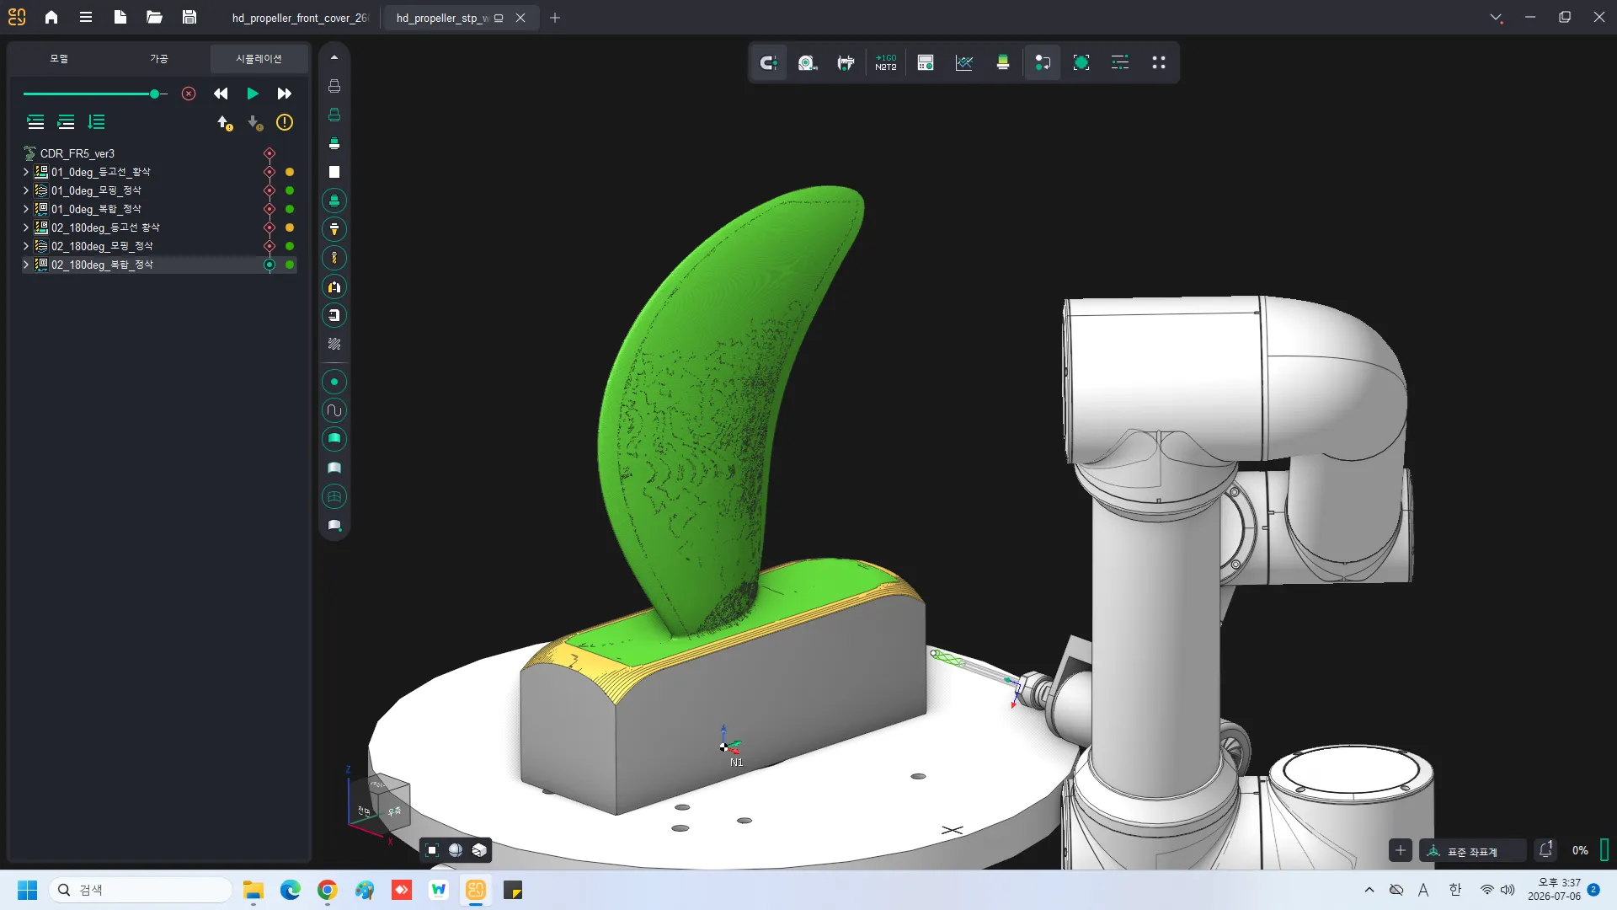1617x910 pixels.
Task: Open the four-dot more options menu
Action: [x=1159, y=62]
